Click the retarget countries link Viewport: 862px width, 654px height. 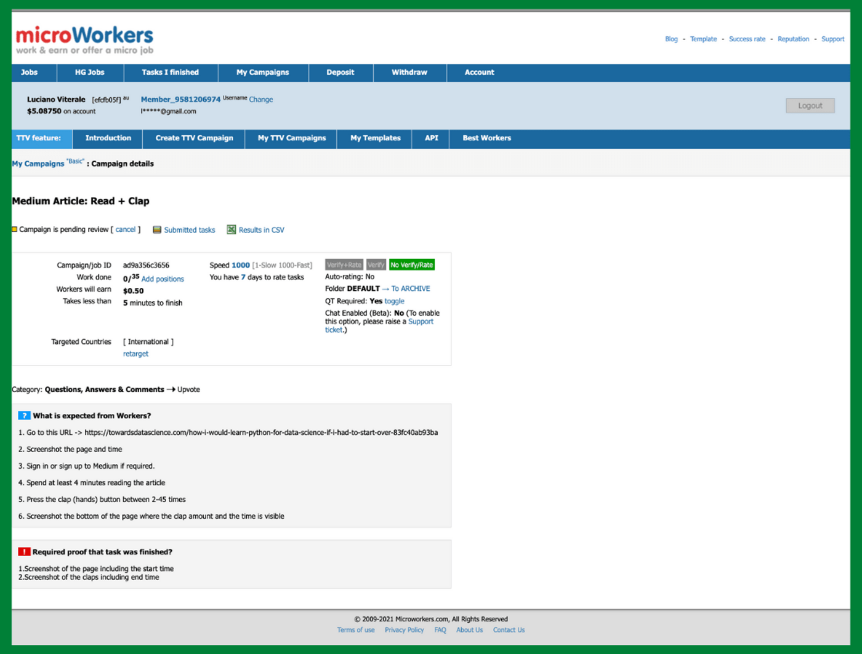click(x=135, y=354)
